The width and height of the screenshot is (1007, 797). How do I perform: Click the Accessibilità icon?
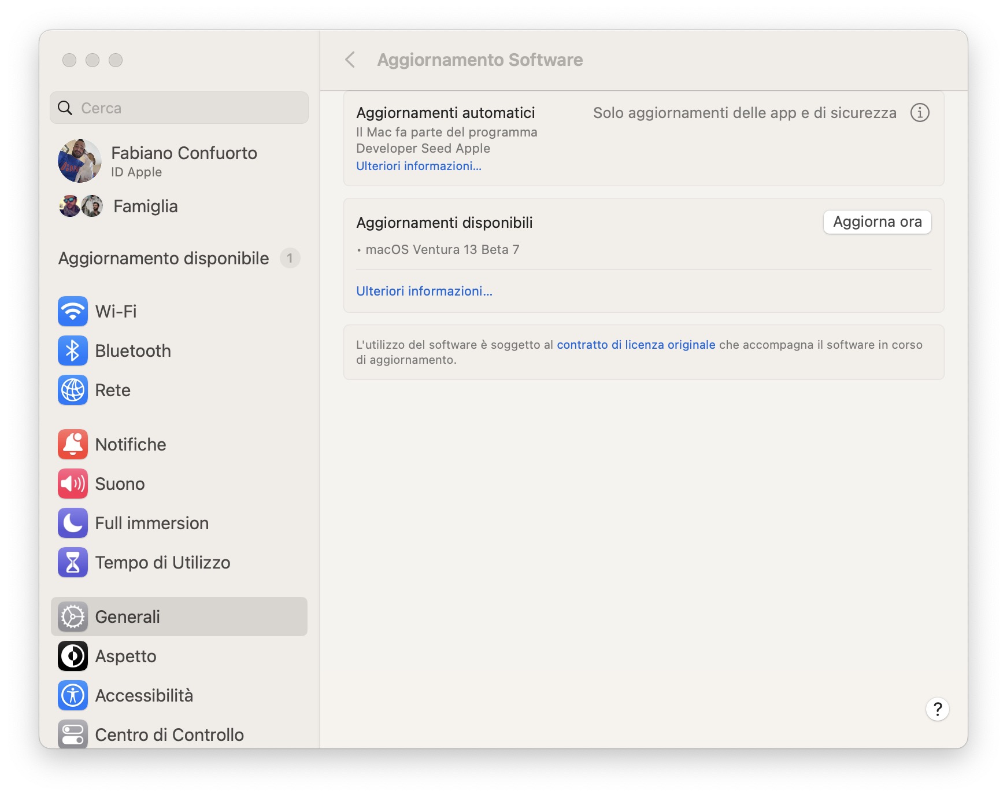(73, 695)
